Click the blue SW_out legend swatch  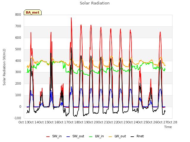[68, 137]
